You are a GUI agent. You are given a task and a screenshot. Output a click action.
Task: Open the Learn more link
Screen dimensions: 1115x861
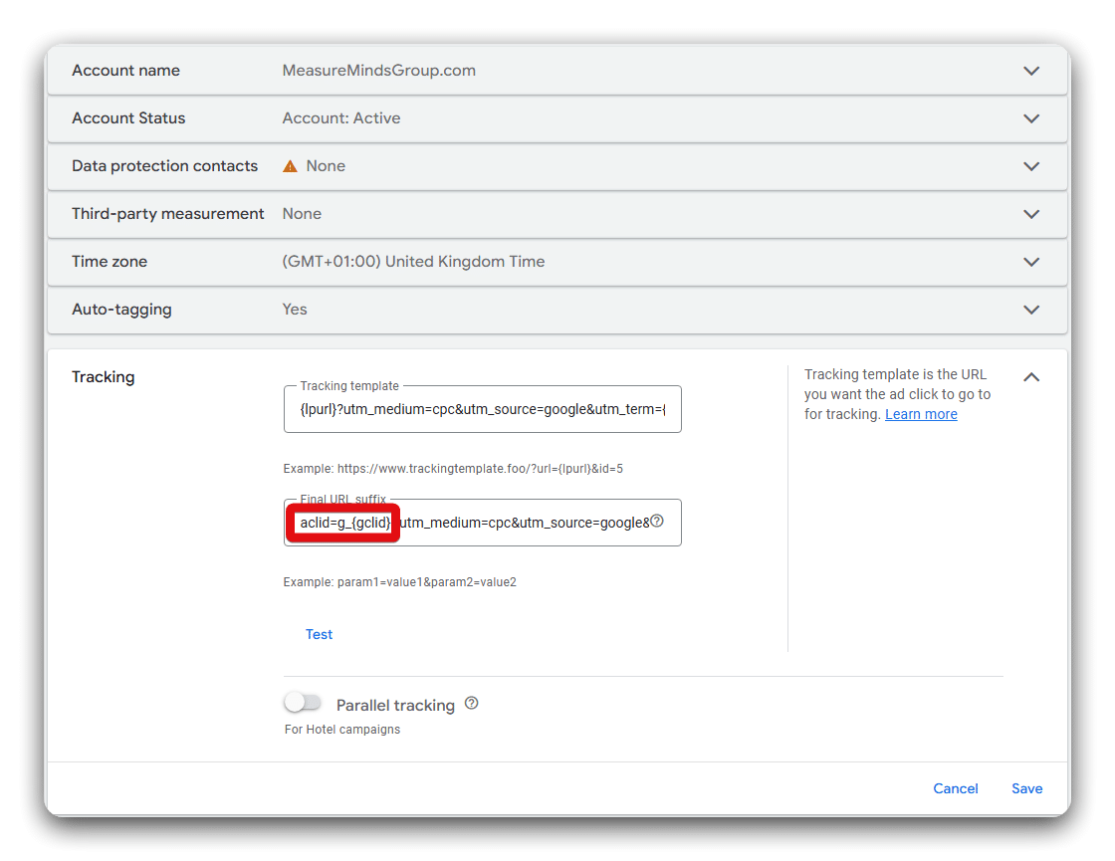coord(921,413)
